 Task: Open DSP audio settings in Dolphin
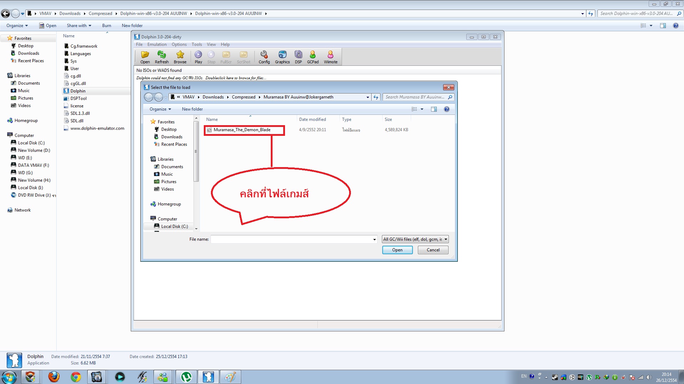[x=298, y=57]
